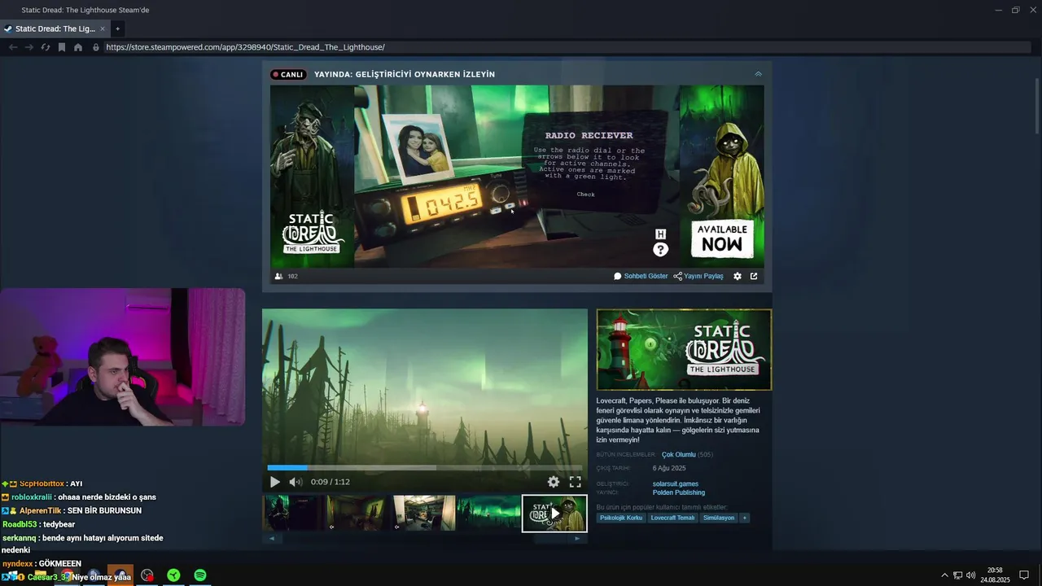Click the live broadcast video
This screenshot has height=586, width=1042.
517,177
